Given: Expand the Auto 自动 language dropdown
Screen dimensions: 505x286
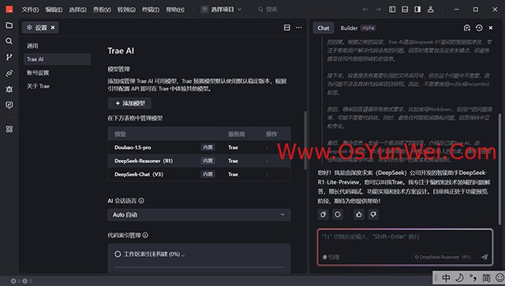Looking at the screenshot, I should click(x=199, y=214).
